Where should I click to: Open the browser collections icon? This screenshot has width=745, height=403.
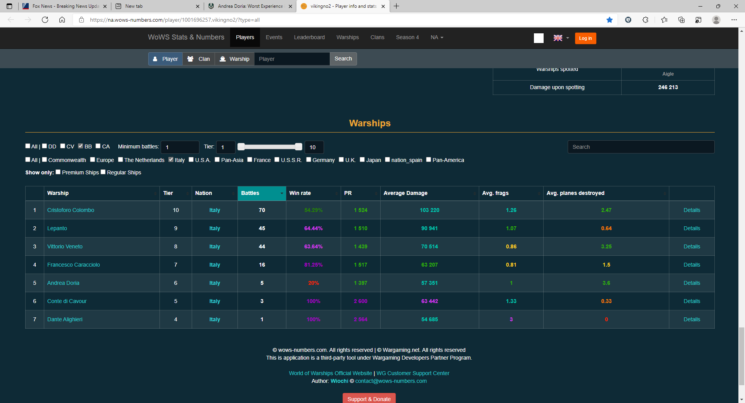pos(681,20)
